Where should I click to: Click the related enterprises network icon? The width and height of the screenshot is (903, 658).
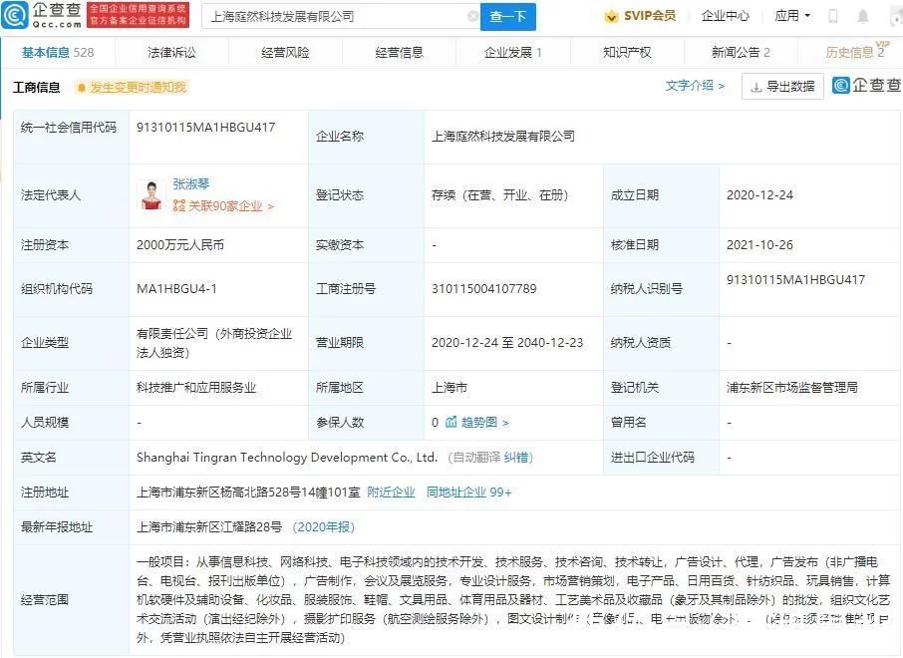(179, 205)
